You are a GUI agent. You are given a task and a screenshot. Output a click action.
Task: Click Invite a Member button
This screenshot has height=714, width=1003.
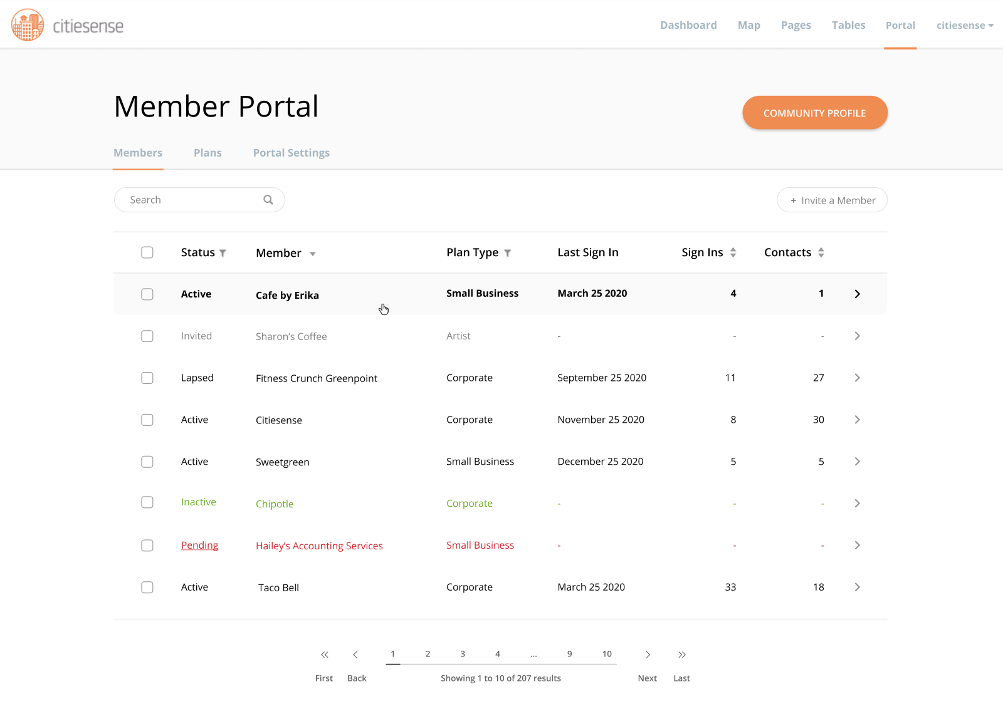click(x=832, y=200)
